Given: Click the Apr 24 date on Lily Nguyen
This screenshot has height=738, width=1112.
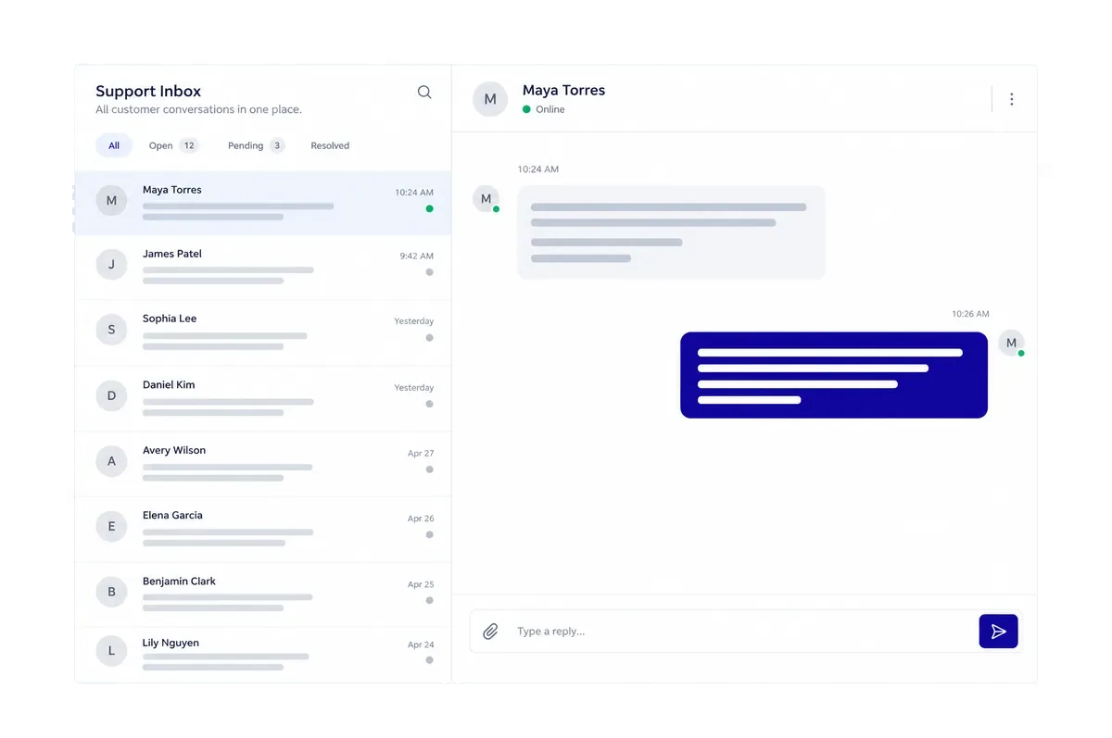Looking at the screenshot, I should point(421,644).
